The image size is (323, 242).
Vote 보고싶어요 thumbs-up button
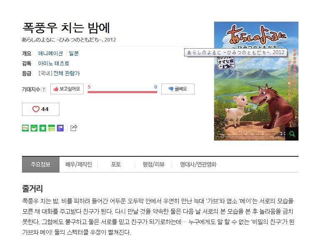[x=67, y=89]
